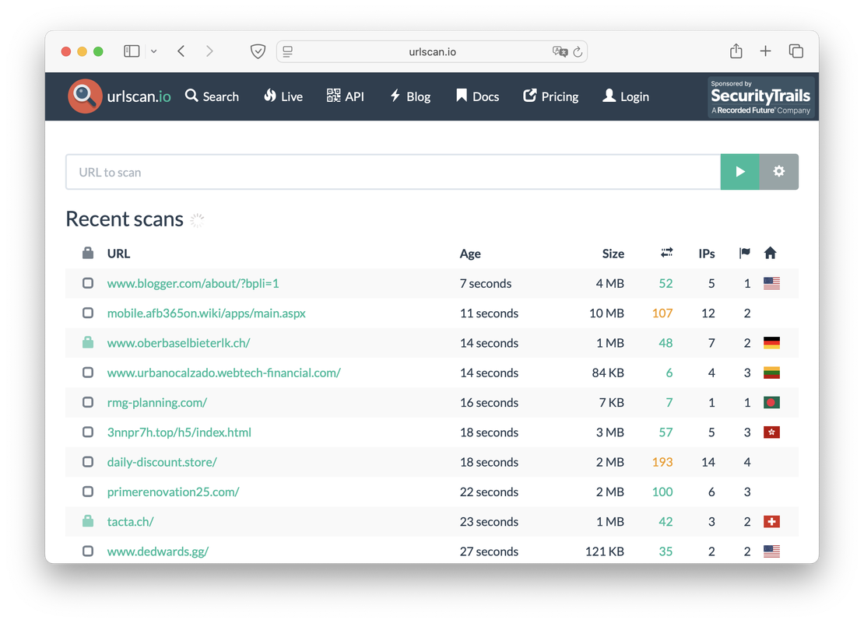Click the urlscan.io magnifier logo
This screenshot has width=864, height=623.
84,96
